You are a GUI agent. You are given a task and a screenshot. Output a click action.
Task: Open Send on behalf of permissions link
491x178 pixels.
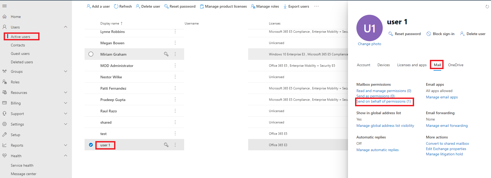click(384, 102)
